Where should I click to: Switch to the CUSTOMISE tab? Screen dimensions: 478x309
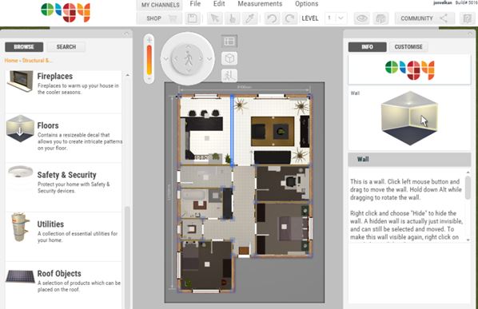click(408, 47)
